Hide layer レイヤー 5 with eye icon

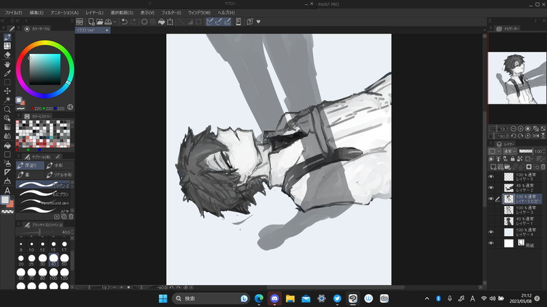[491, 177]
